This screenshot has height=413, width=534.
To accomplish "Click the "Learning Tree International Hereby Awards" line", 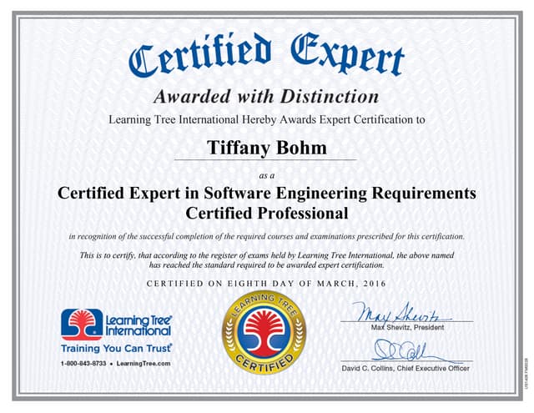I will [x=267, y=119].
